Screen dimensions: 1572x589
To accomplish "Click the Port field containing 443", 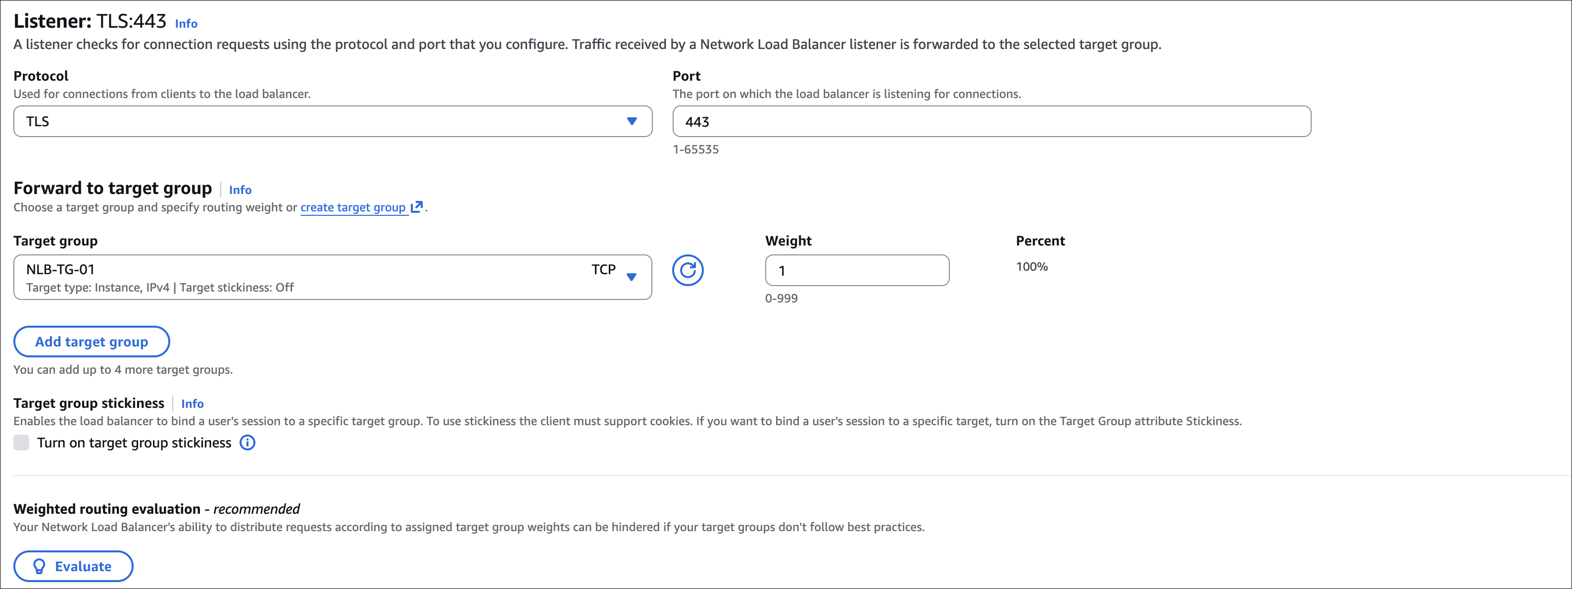I will [x=991, y=121].
